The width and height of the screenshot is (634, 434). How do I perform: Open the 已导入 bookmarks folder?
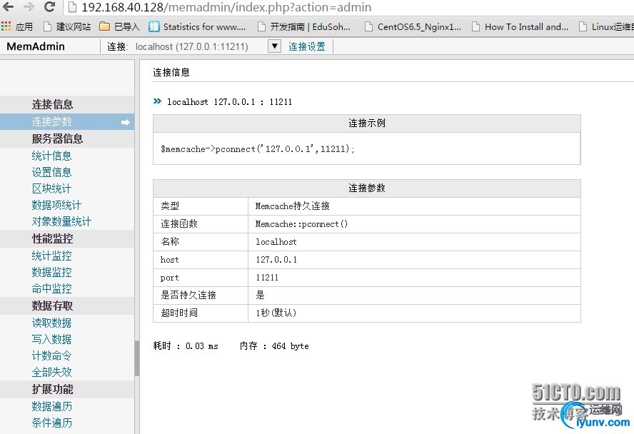[x=119, y=26]
